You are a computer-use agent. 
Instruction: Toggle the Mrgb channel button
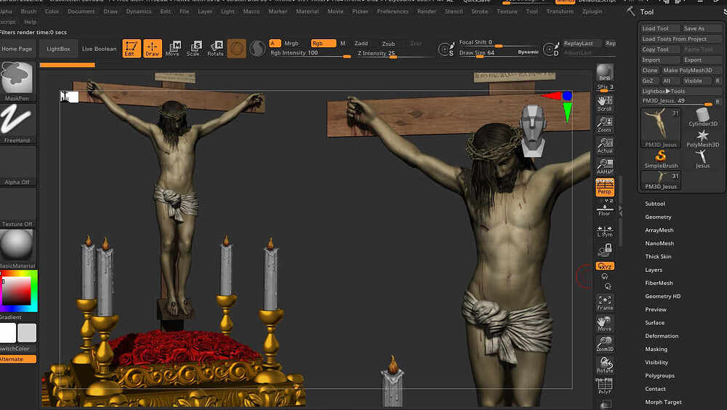click(292, 43)
